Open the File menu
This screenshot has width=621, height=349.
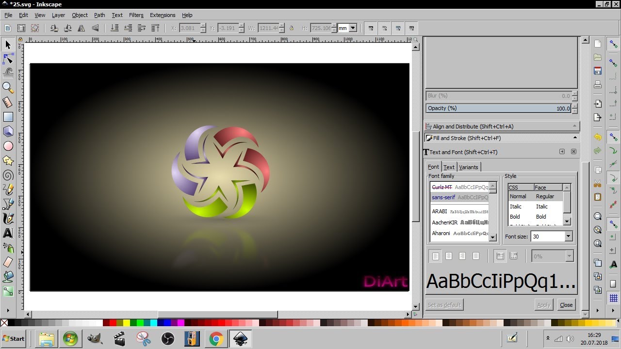coord(8,15)
